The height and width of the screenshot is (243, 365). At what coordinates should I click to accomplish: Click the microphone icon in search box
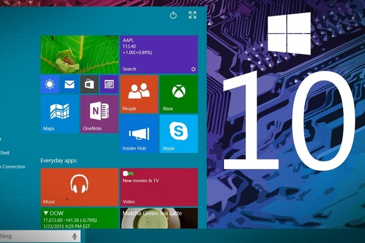[x=75, y=236]
